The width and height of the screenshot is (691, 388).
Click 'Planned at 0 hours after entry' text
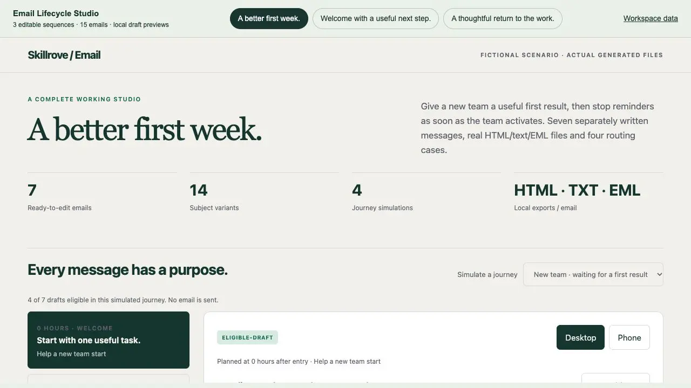click(263, 362)
